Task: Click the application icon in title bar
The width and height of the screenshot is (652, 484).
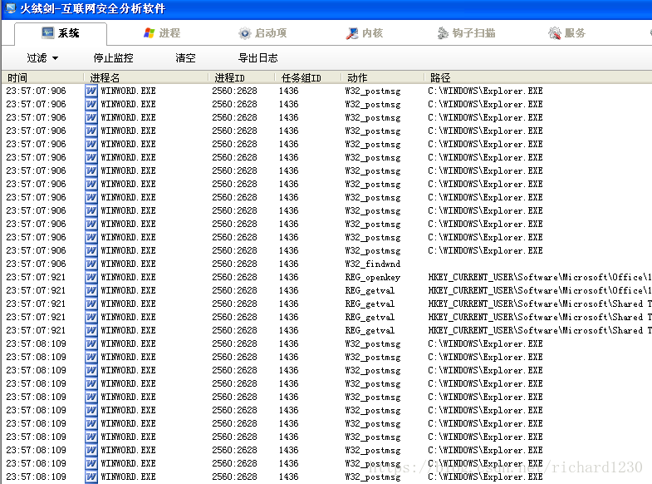Action: [11, 8]
